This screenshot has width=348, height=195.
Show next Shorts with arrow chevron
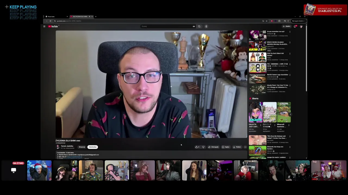(x=290, y=114)
